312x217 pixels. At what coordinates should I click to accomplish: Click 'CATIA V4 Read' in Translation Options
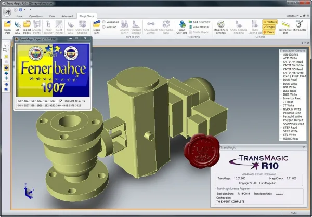[x=293, y=62]
